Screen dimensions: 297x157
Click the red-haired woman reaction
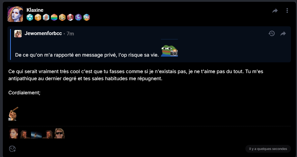[13, 133]
